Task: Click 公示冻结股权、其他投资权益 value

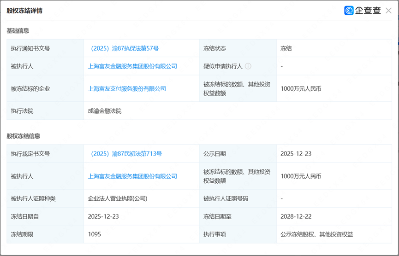Action: click(x=316, y=234)
